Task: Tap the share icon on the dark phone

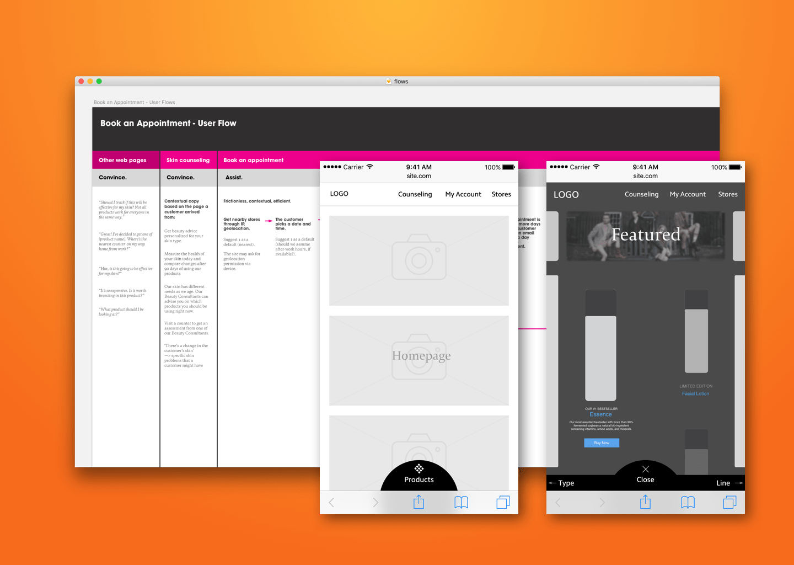Action: point(646,502)
